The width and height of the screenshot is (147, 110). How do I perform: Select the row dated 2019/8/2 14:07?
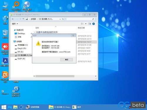click(x=84, y=48)
